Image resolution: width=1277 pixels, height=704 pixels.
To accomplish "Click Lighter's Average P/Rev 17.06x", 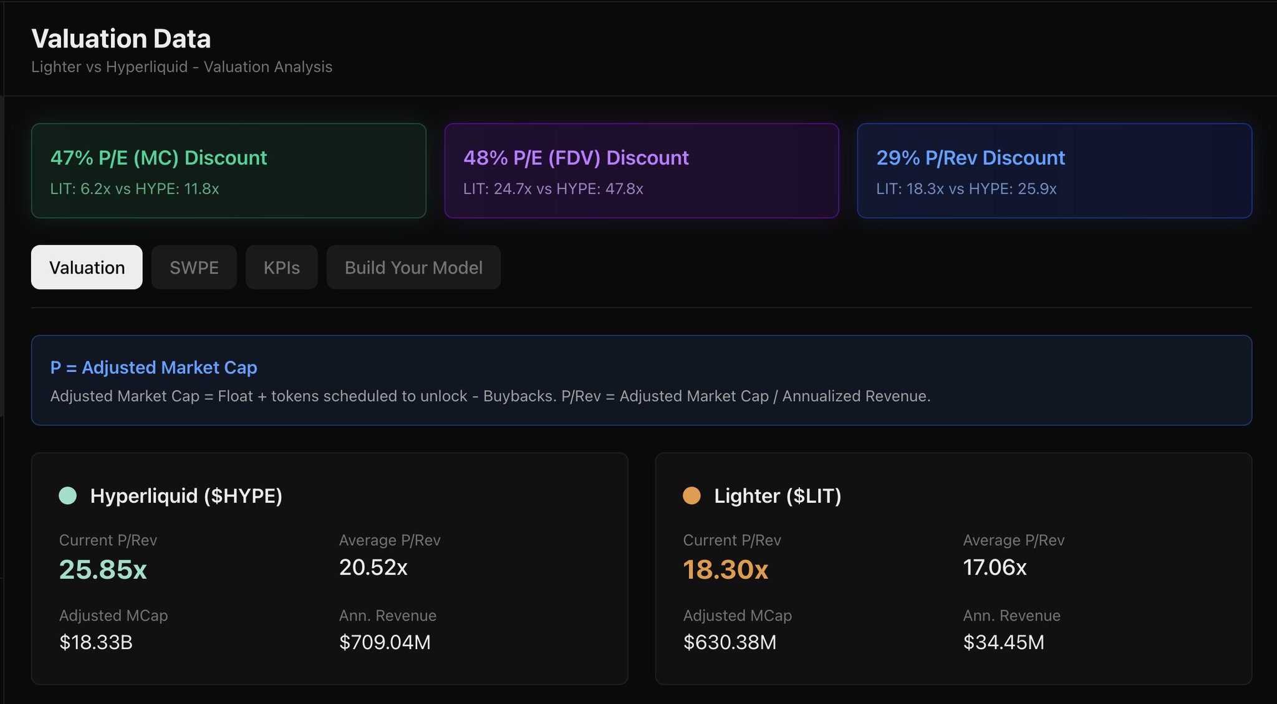I will click(x=995, y=568).
